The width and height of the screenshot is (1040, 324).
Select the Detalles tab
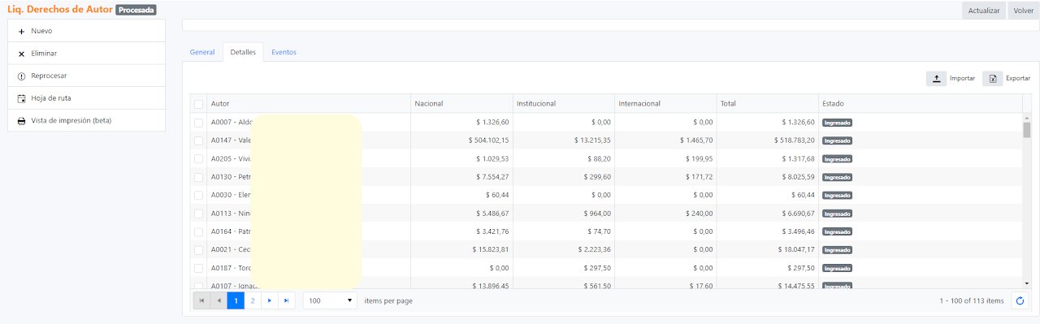click(x=243, y=52)
